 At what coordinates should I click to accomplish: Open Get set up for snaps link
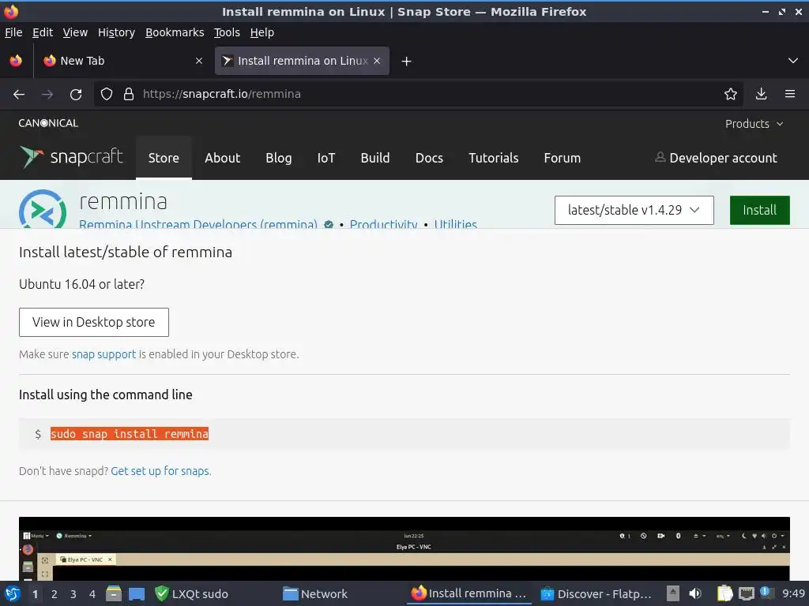[x=161, y=471]
